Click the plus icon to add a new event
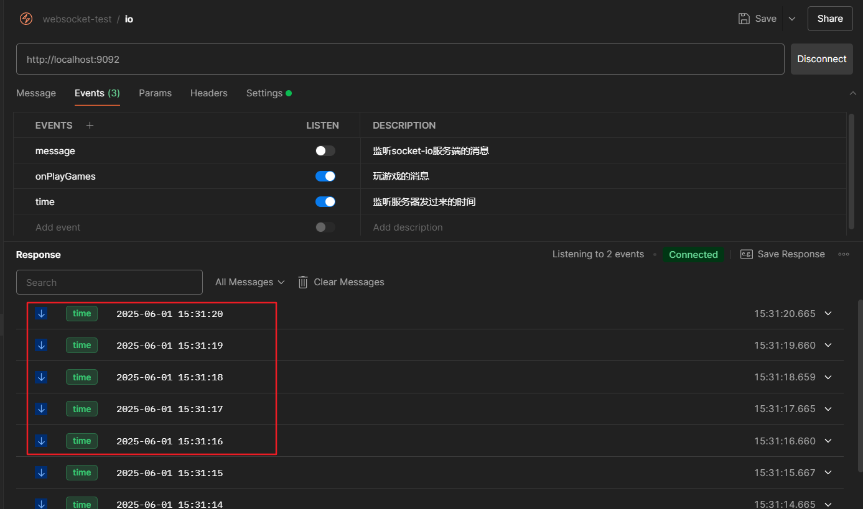This screenshot has width=863, height=509. 90,125
